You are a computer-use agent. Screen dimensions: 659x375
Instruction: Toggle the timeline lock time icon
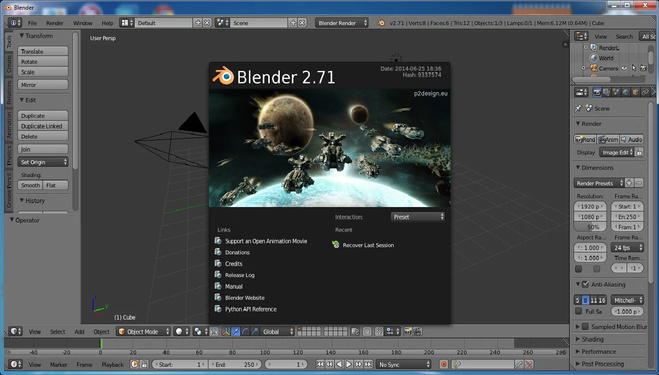(144, 364)
